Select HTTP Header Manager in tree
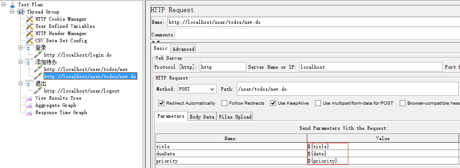 (61, 33)
